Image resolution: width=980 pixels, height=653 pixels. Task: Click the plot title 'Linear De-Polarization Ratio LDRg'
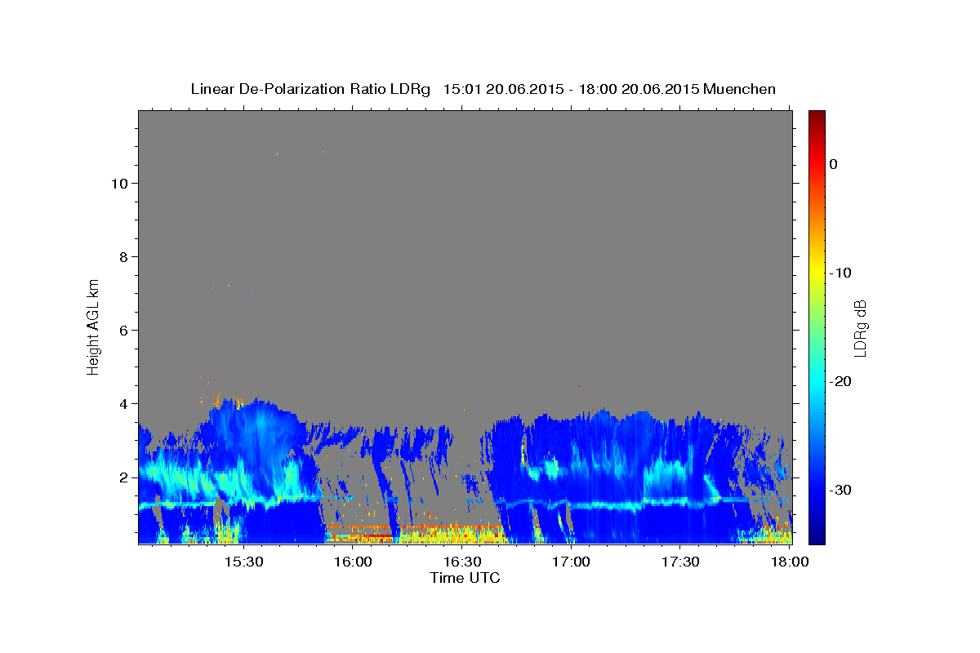pyautogui.click(x=310, y=89)
